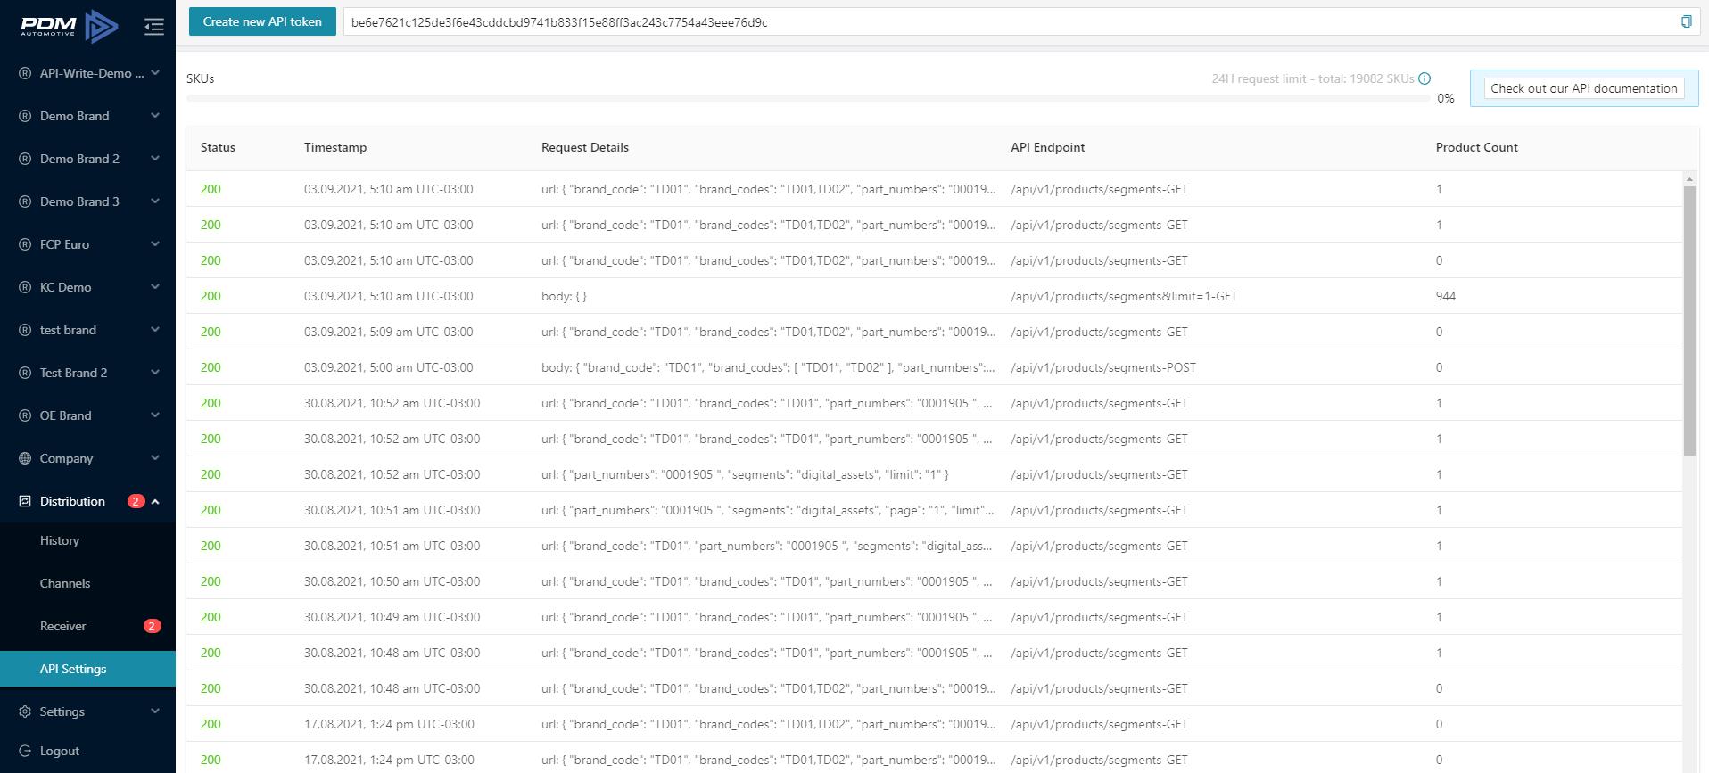Click the registered icon beside KC Demo

25,287
